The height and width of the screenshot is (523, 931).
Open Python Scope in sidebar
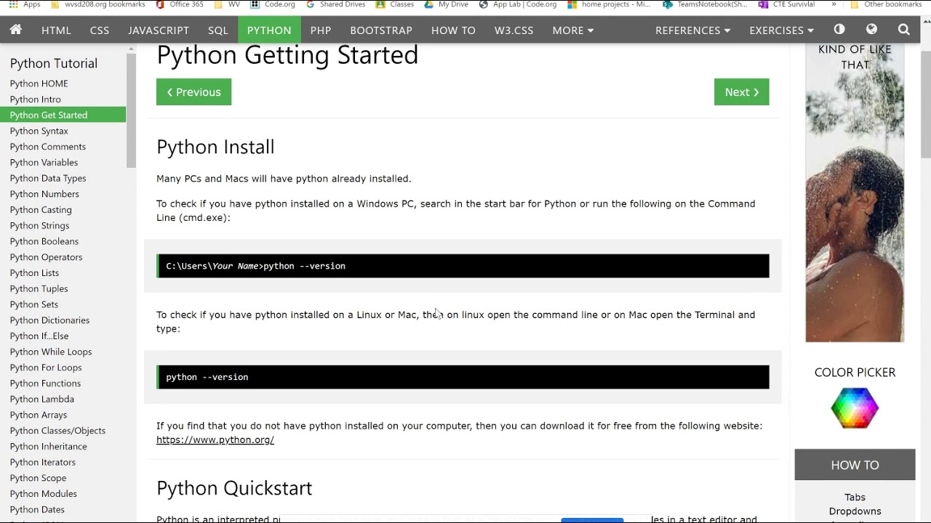click(x=38, y=478)
